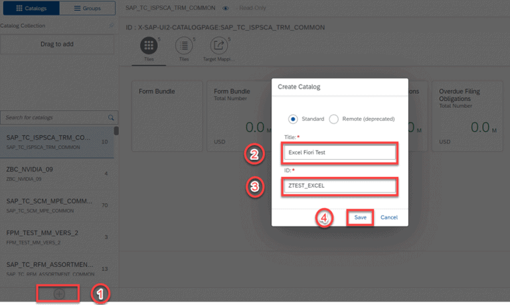
Task: Click the catalog list scrollbar handle
Action: coord(116,131)
